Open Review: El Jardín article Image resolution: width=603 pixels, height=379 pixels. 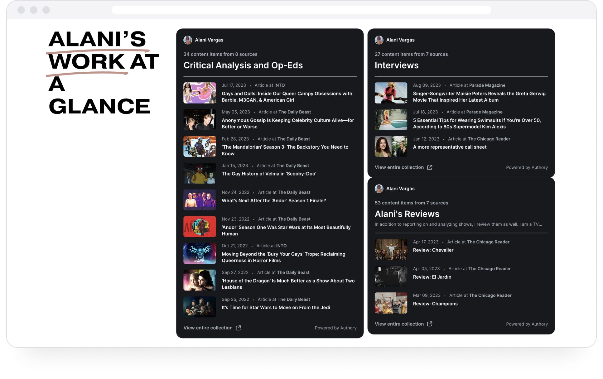[432, 277]
